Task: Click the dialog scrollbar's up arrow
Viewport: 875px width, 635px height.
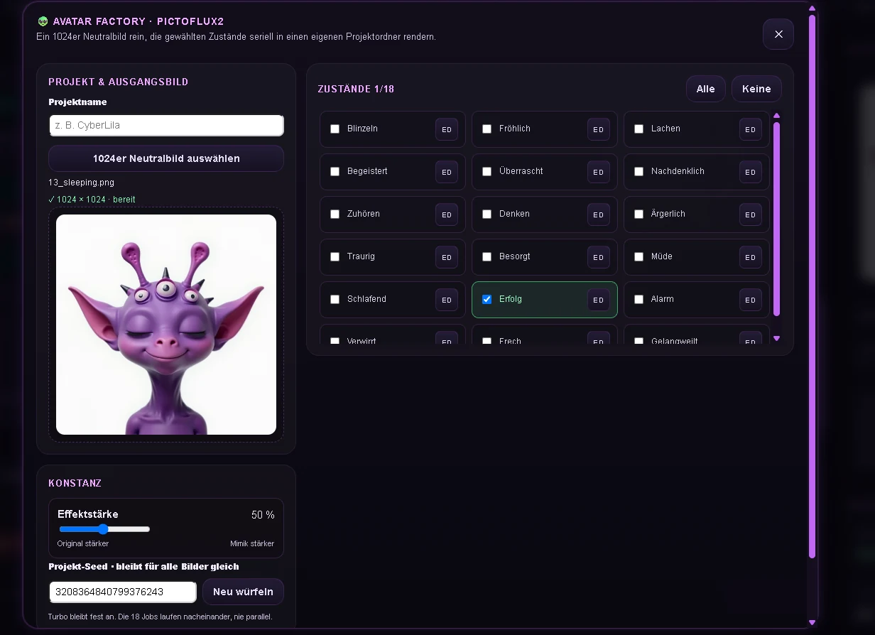Action: pyautogui.click(x=812, y=9)
